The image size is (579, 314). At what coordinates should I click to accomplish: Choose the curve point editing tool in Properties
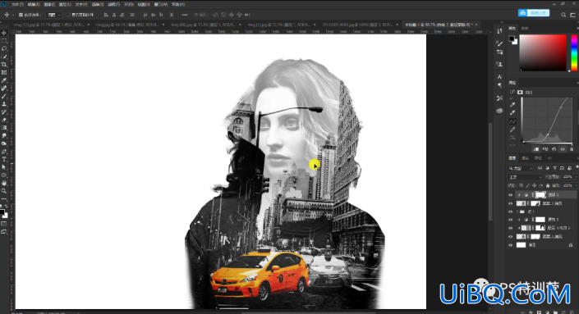[x=512, y=121]
